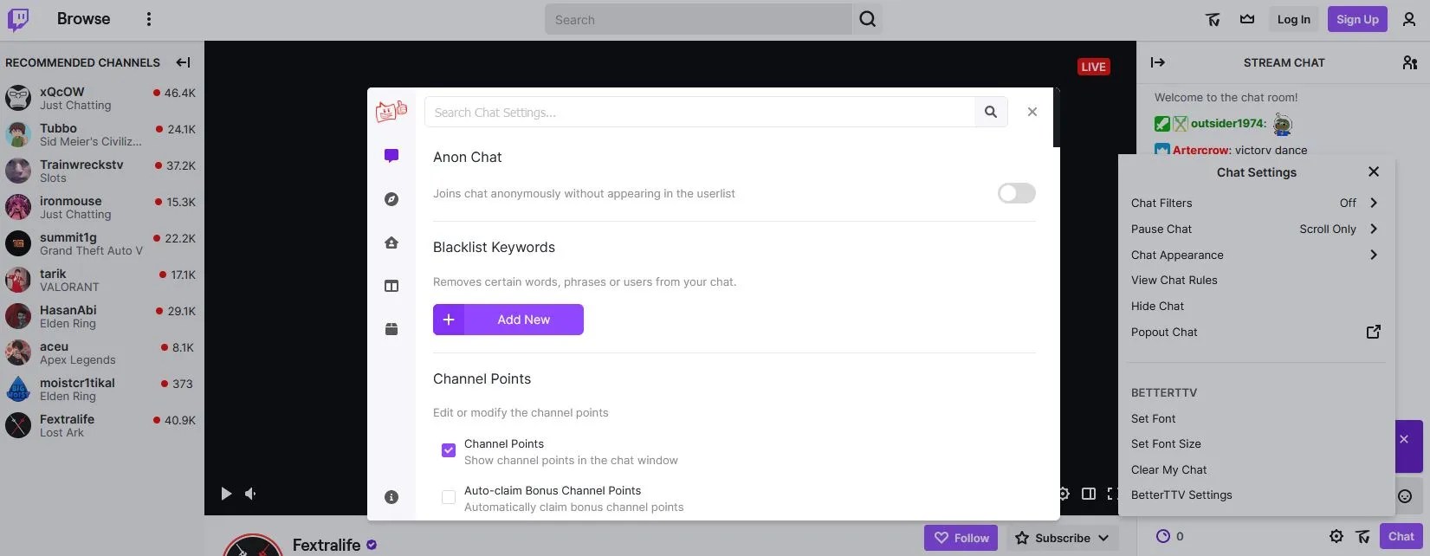Enable Auto-claim Bonus Channel Points checkbox

tap(449, 497)
